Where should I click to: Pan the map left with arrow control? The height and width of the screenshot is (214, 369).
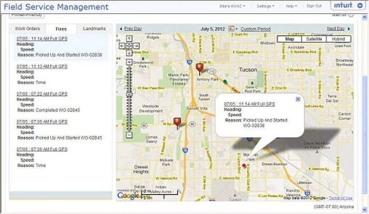tap(122, 46)
